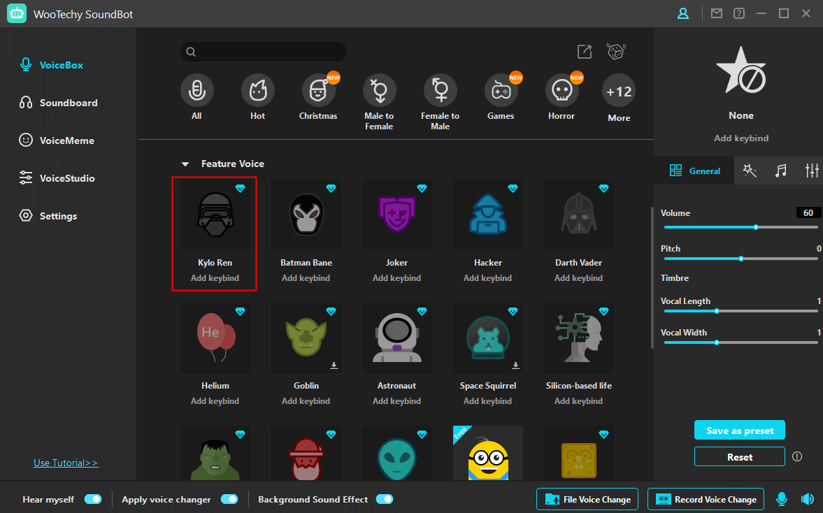Click the microphone icon in bottom bar
823x513 pixels.
tap(782, 499)
